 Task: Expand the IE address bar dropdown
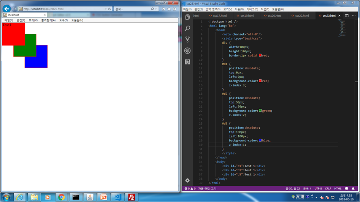point(106,9)
